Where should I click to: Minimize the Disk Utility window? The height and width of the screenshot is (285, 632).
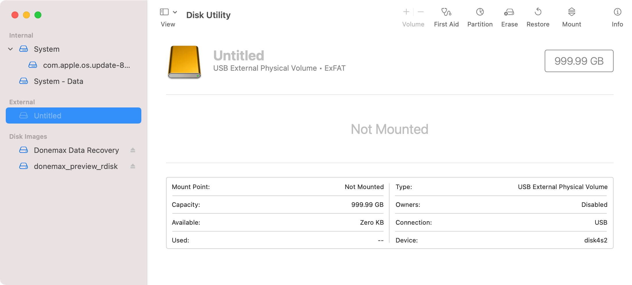click(26, 15)
